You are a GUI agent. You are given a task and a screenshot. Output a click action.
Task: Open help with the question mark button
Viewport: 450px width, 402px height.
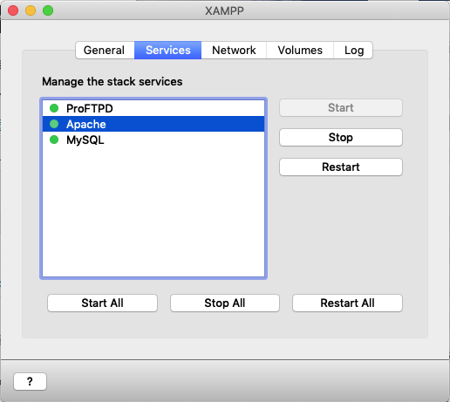30,381
